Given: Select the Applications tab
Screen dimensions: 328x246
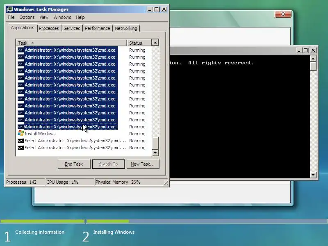Looking at the screenshot, I should (23, 27).
